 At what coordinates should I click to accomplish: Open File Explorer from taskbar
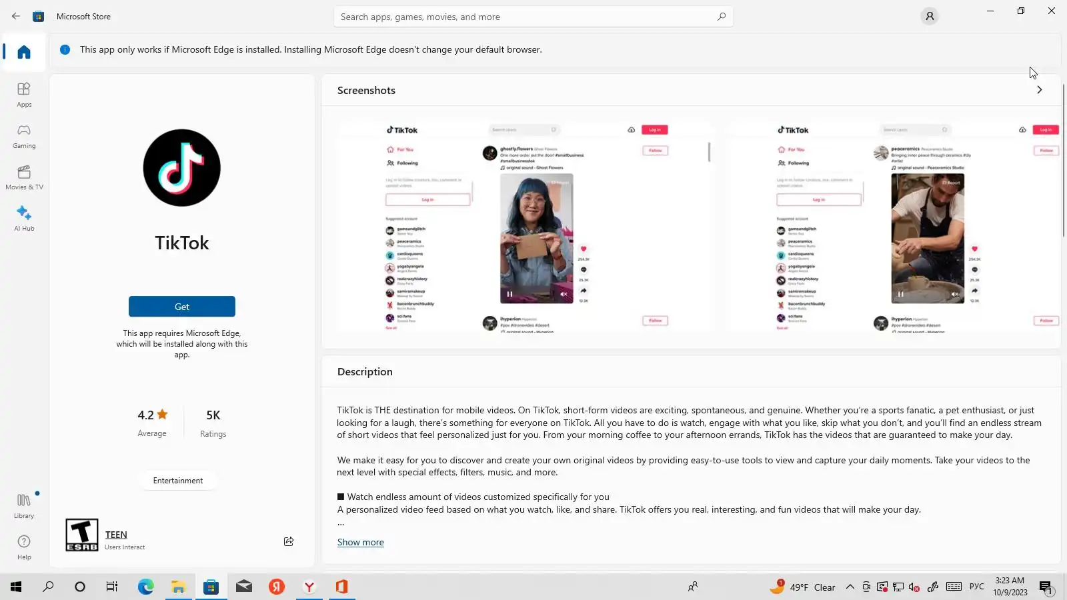point(178,587)
